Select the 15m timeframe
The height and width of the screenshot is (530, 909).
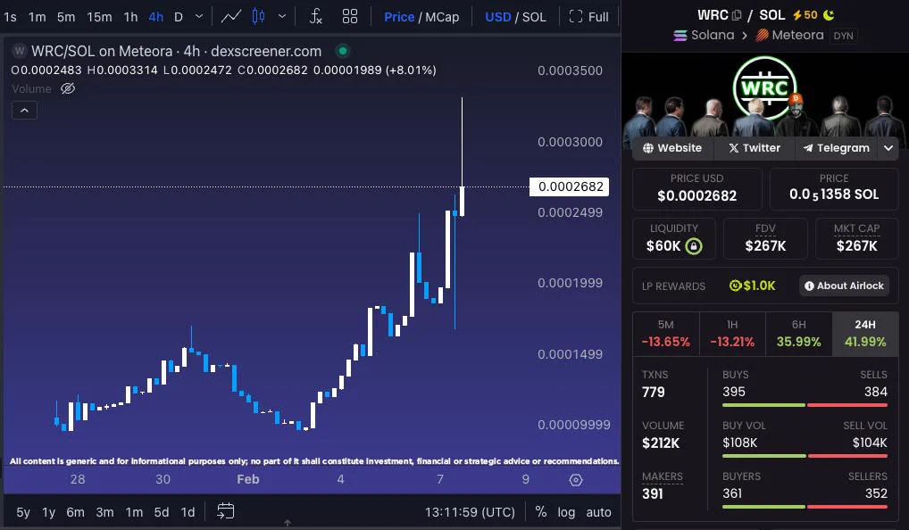[99, 17]
